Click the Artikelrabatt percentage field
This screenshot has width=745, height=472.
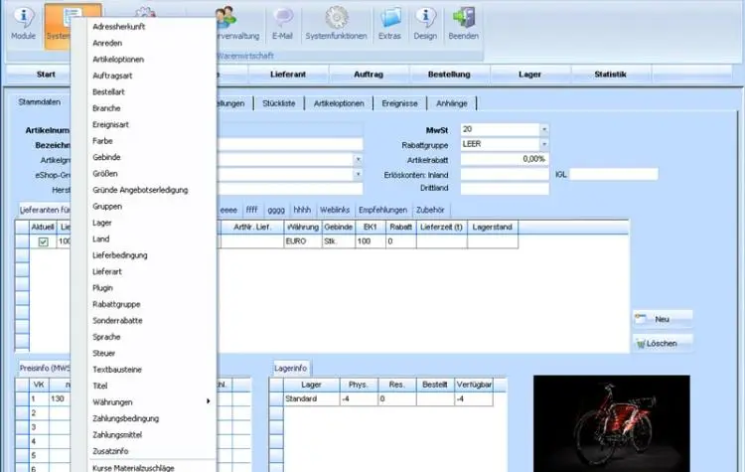coord(505,159)
